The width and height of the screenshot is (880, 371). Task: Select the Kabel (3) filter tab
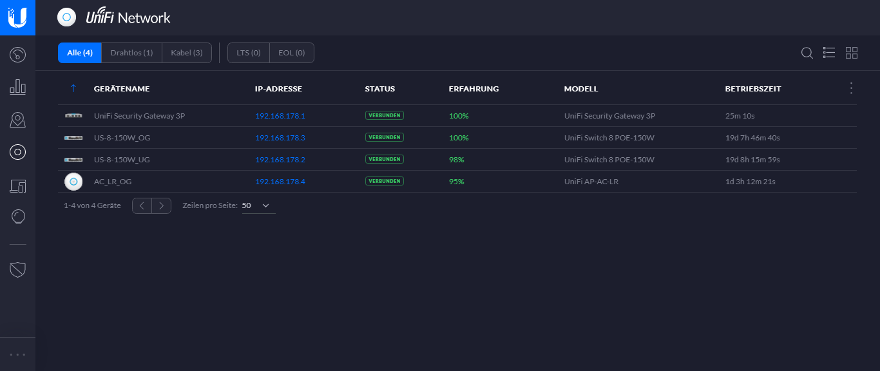point(187,53)
